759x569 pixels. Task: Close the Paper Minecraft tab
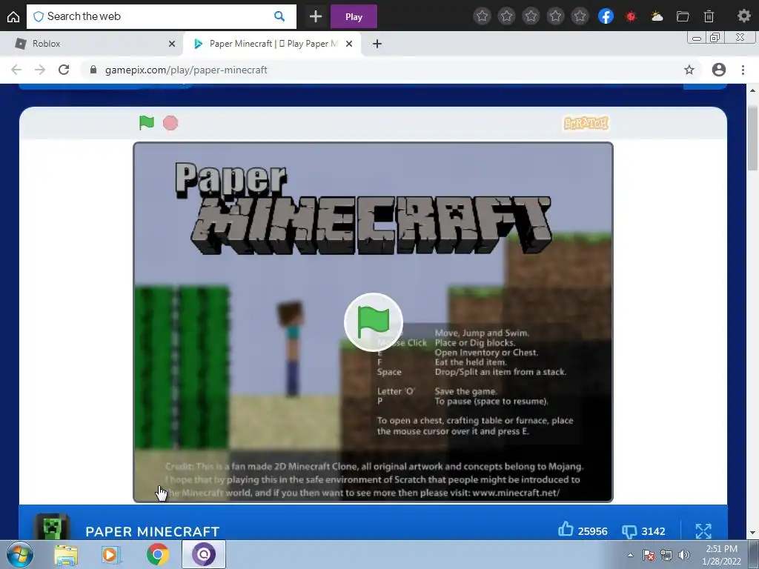(x=349, y=44)
